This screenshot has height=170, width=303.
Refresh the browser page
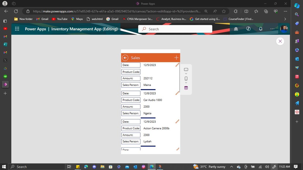16,11
